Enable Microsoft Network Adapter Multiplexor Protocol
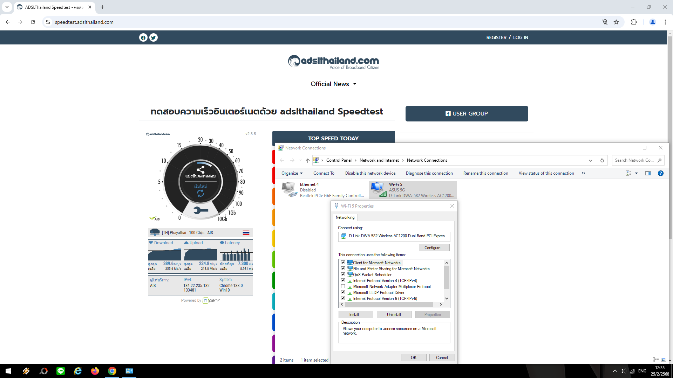673x378 pixels. click(x=343, y=286)
